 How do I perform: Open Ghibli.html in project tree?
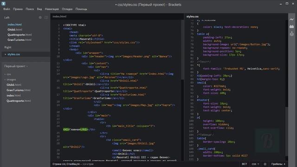point(14,85)
